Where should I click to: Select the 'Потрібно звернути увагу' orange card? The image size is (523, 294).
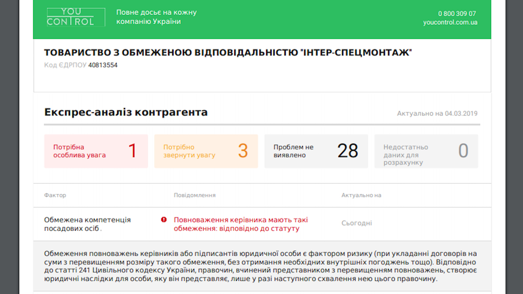(x=206, y=151)
